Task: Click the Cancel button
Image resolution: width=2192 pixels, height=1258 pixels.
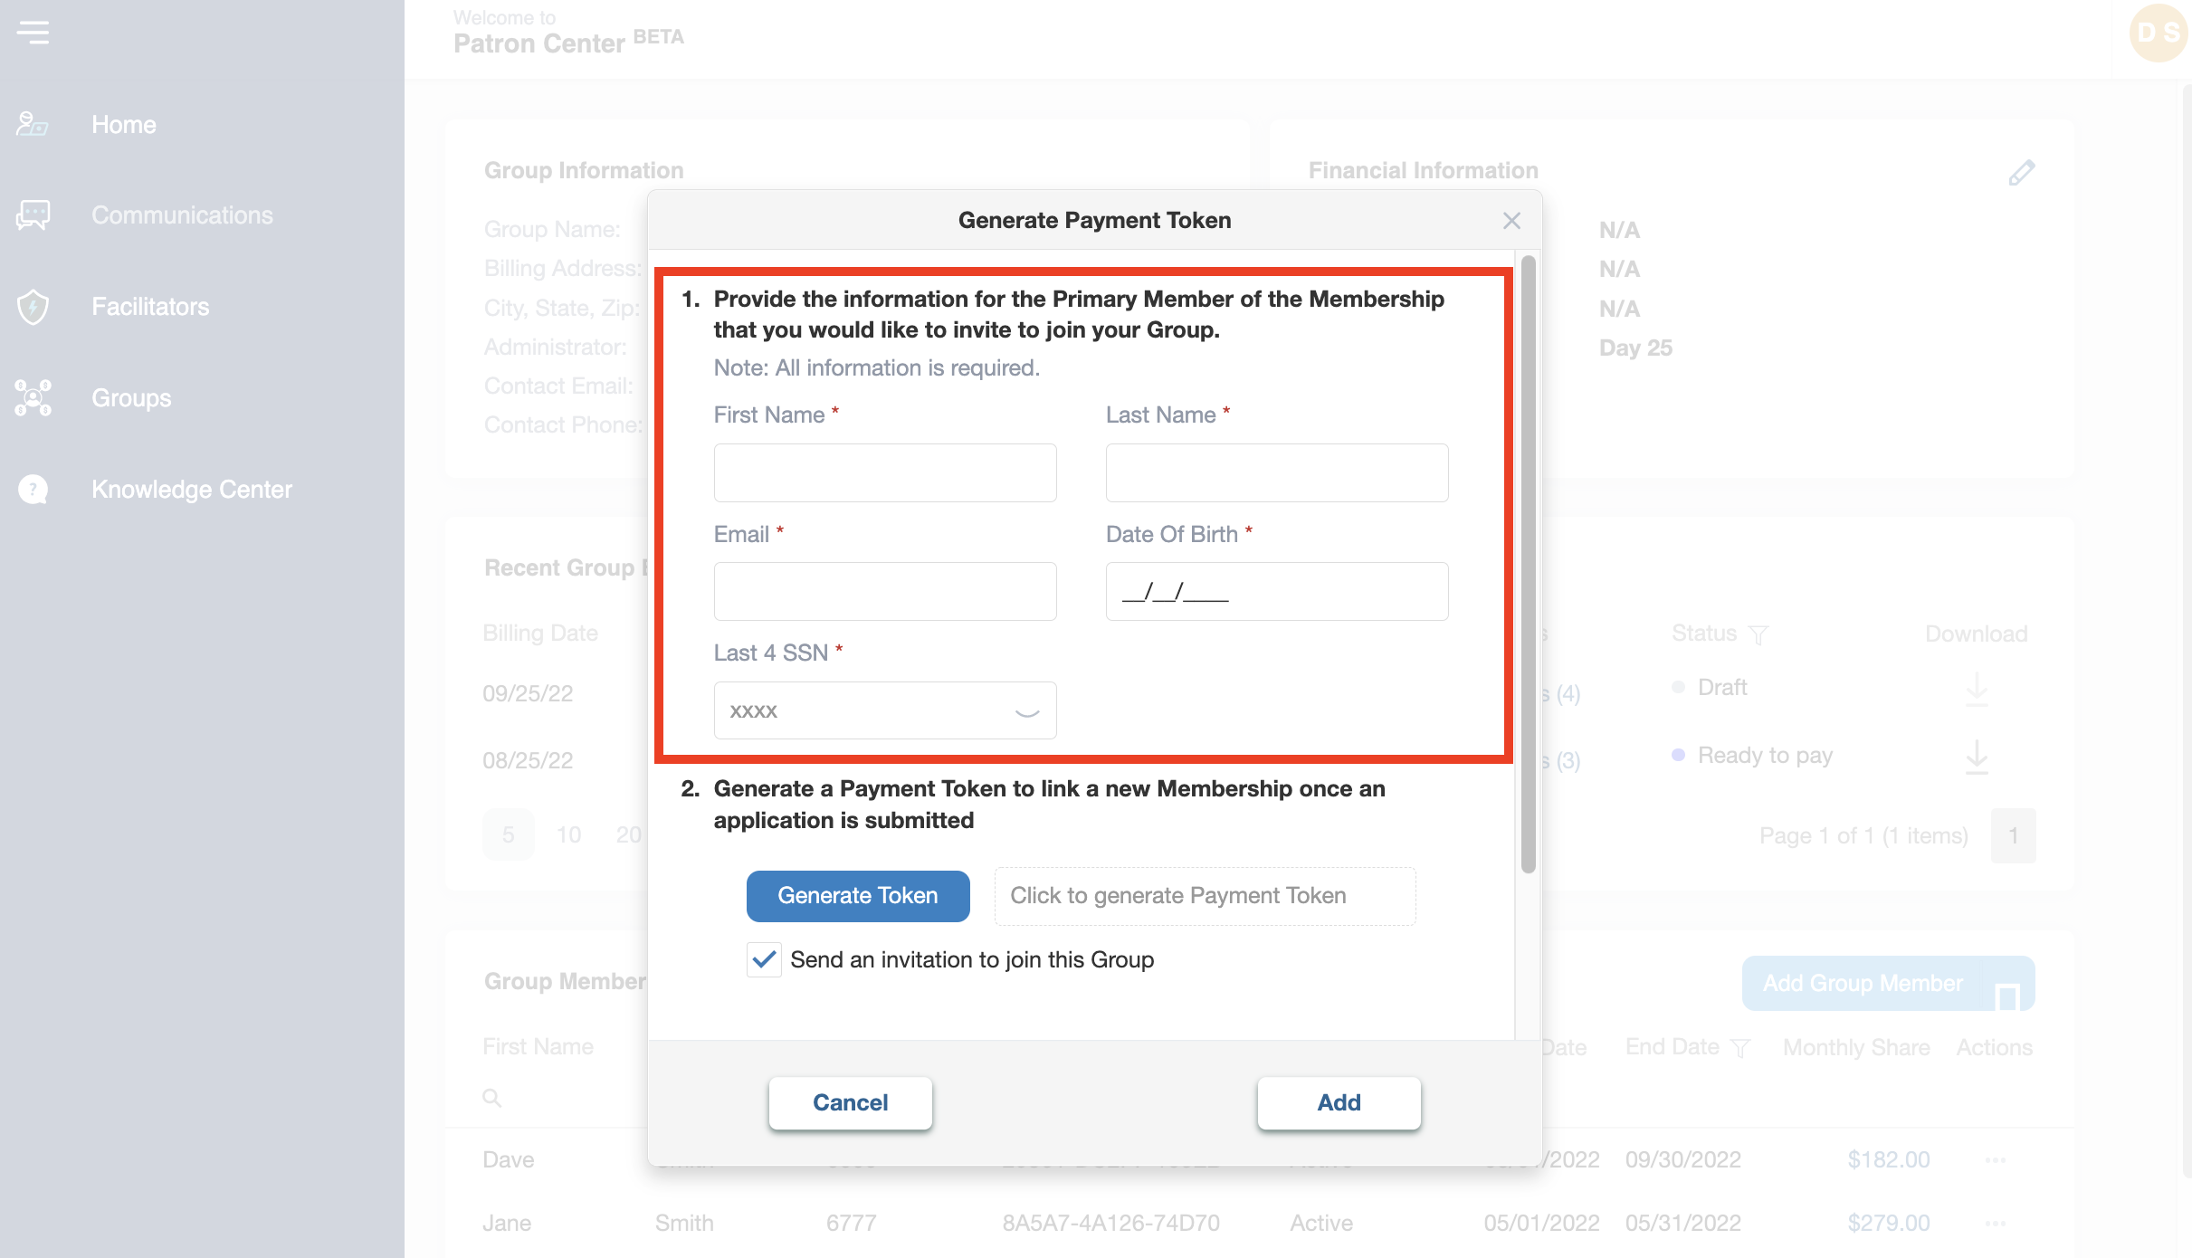Action: (x=850, y=1102)
